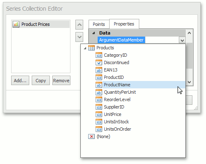Image resolution: width=206 pixels, height=164 pixels.
Task: Choose the Products table node
Action: pos(105,48)
